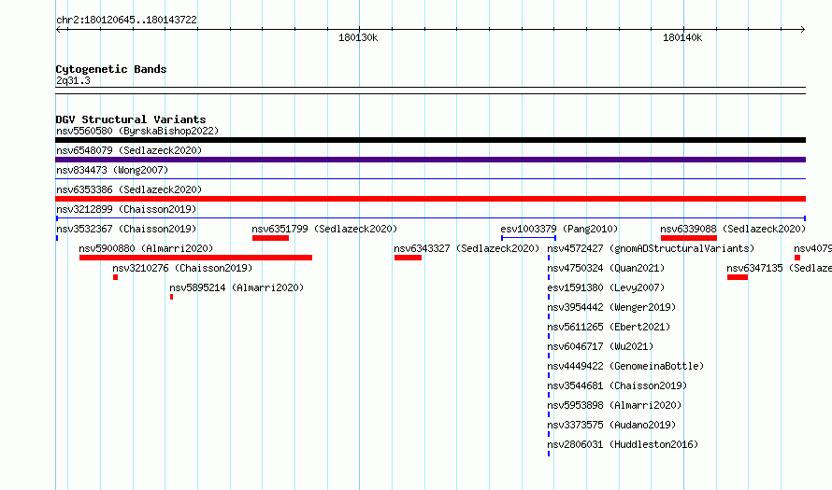Open the nsv834473 (Wong2007) label

(112, 170)
